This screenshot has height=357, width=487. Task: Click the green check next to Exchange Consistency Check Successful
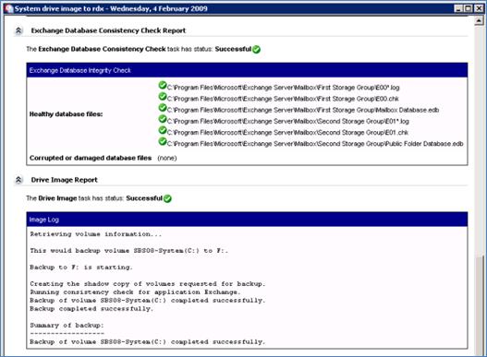(256, 49)
